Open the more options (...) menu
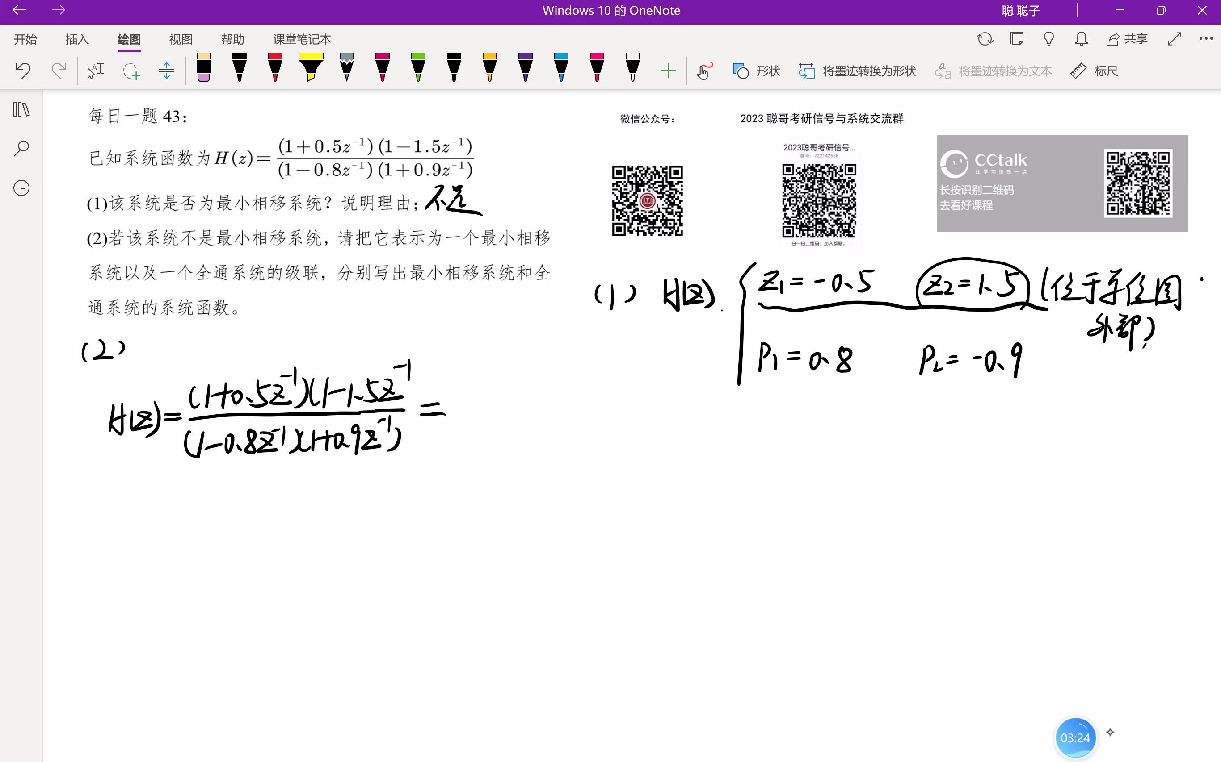 pos(1206,39)
